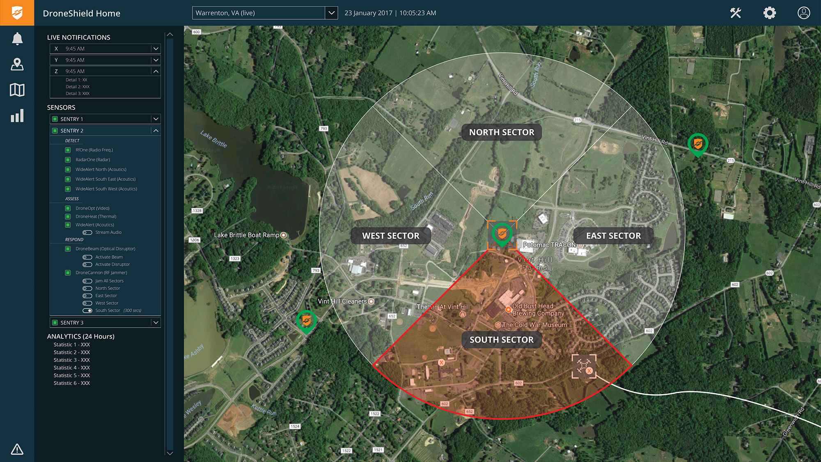The height and width of the screenshot is (462, 821).
Task: Disable the South Sector jammer toggle
Action: pos(87,310)
